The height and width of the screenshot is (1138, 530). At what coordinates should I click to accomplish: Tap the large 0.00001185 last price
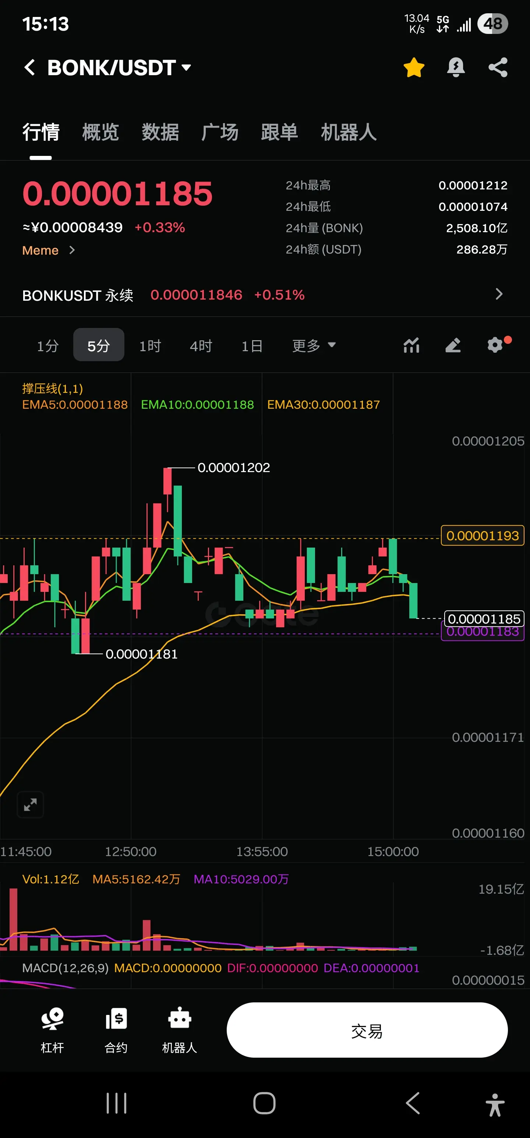click(x=117, y=193)
